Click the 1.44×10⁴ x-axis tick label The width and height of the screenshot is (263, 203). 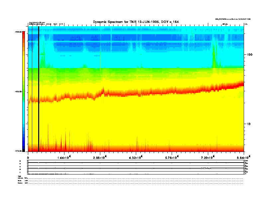tap(63, 157)
